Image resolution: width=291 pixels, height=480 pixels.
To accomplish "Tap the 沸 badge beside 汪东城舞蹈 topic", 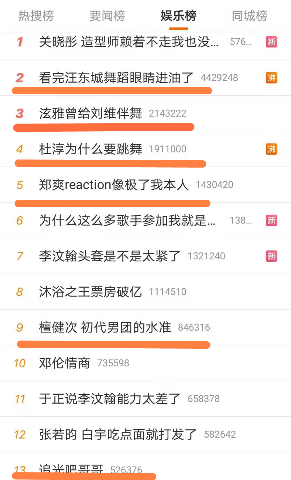I will (271, 78).
